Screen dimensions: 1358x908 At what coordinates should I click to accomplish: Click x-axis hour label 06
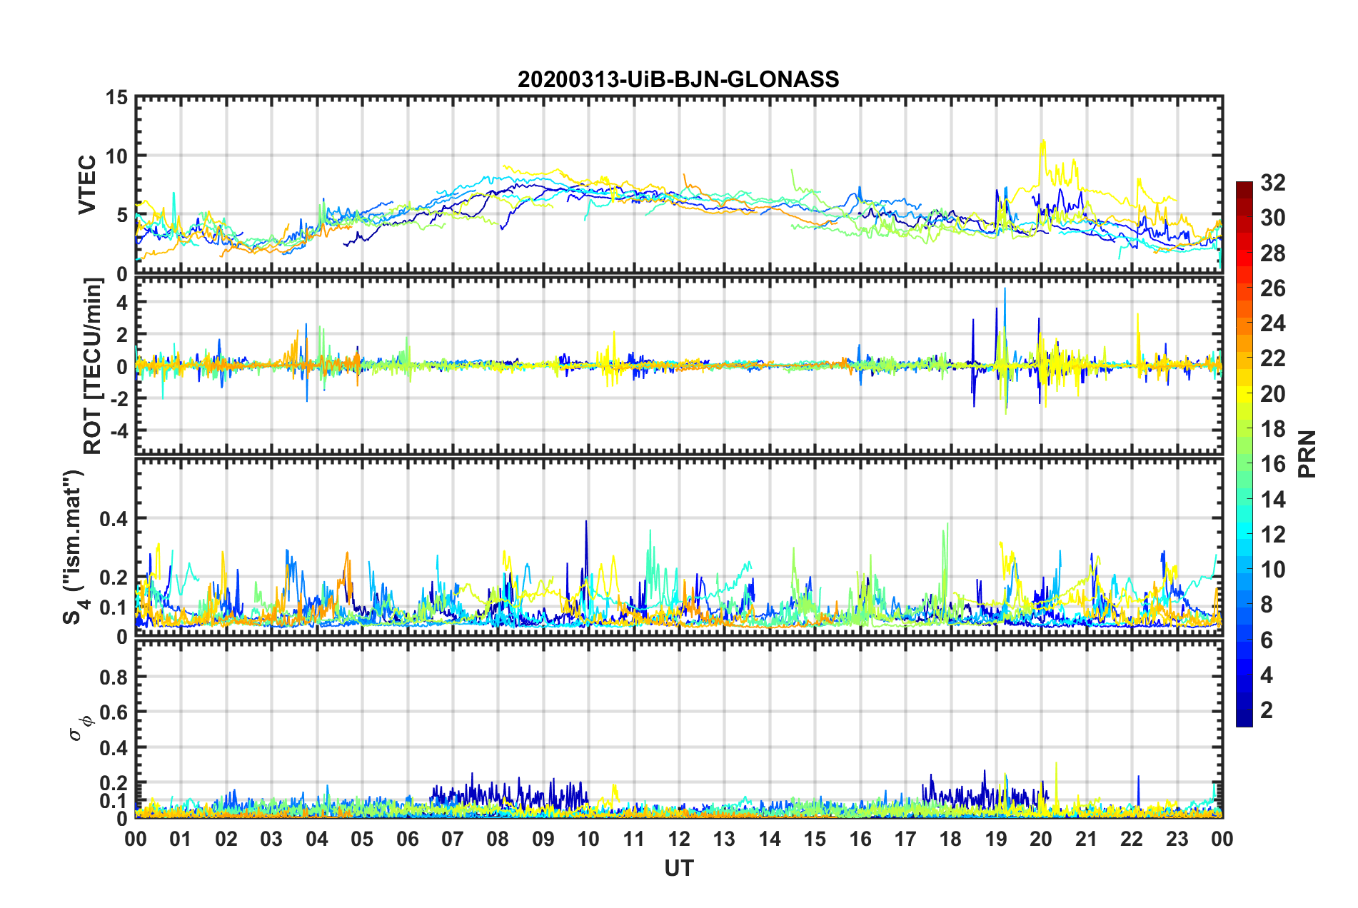coord(408,839)
